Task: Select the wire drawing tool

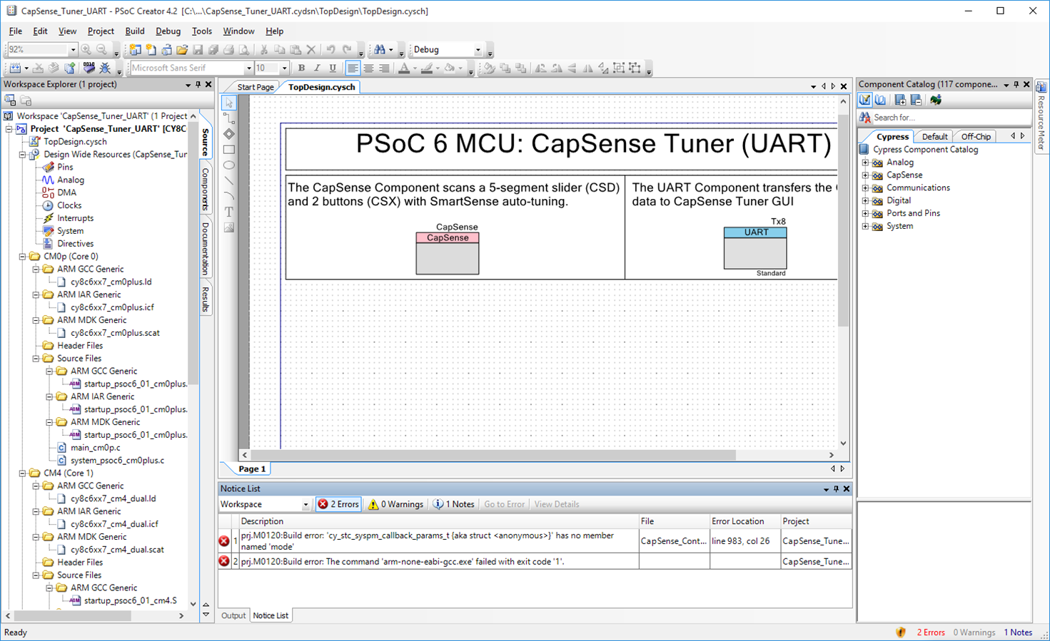Action: click(x=229, y=118)
